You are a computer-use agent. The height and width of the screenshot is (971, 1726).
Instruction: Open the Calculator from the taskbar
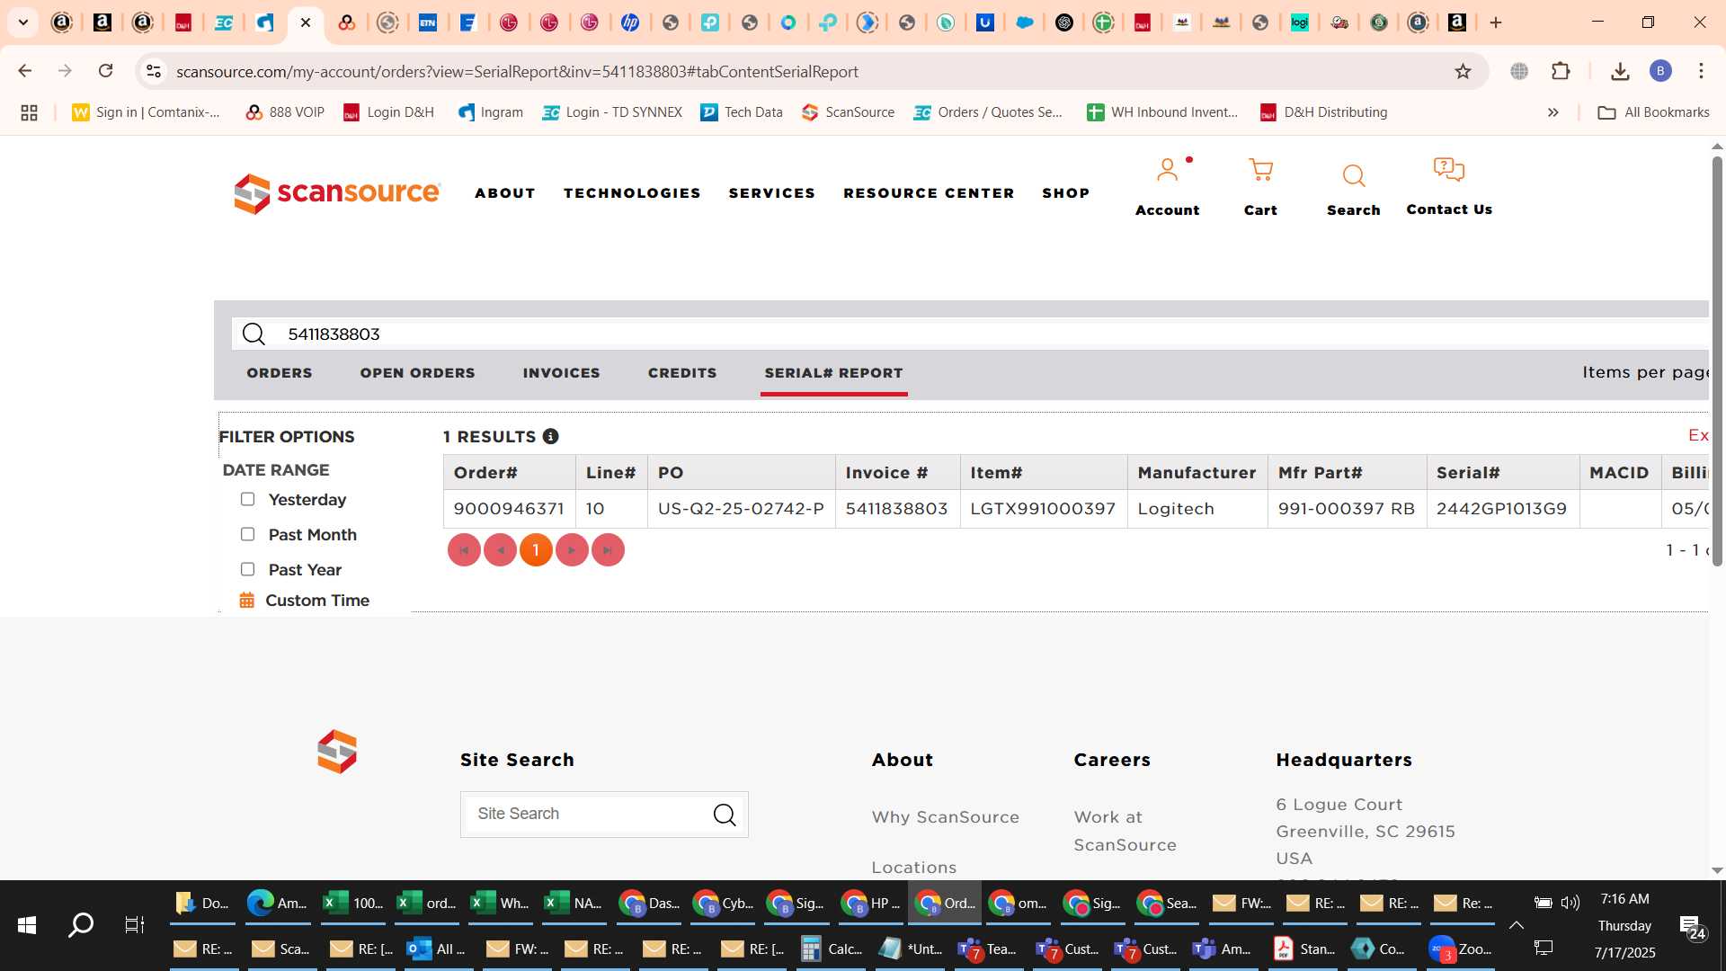(832, 949)
